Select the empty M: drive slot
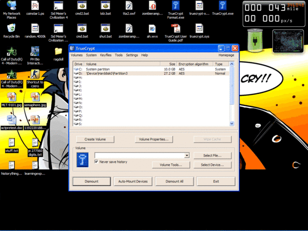Viewport: 308px width, 231px height. (x=78, y=98)
